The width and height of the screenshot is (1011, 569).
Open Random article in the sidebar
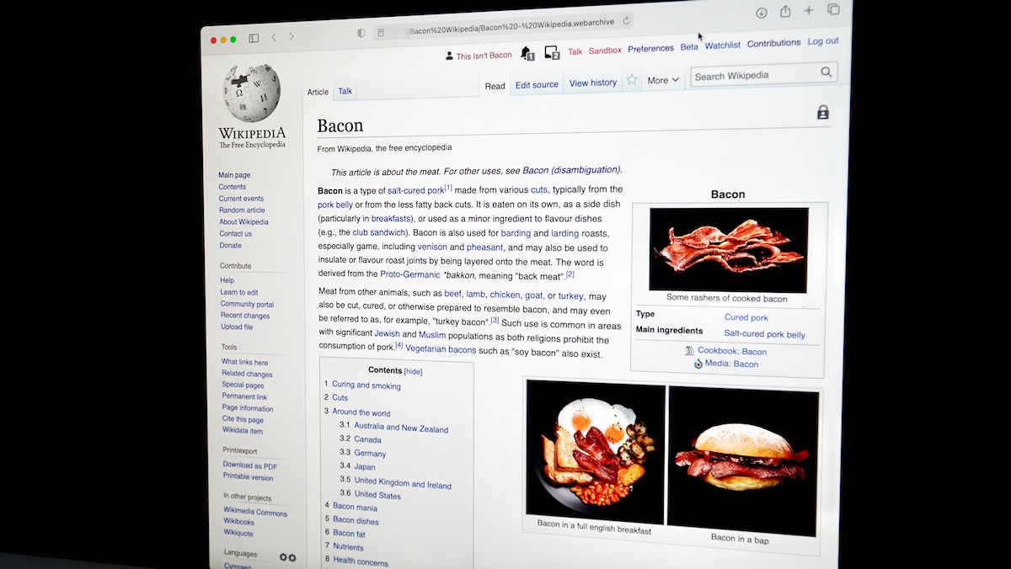(x=242, y=210)
